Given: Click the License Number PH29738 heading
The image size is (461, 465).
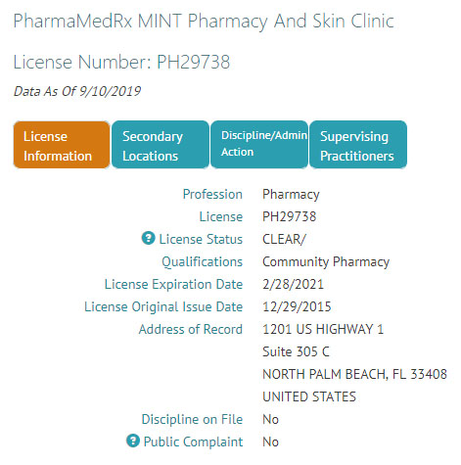Looking at the screenshot, I should pyautogui.click(x=121, y=62).
